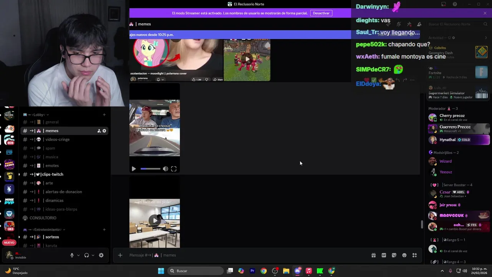Open Premiere Pro from the taskbar
Screen dimensions: 492x277
pyautogui.click(x=252, y=271)
